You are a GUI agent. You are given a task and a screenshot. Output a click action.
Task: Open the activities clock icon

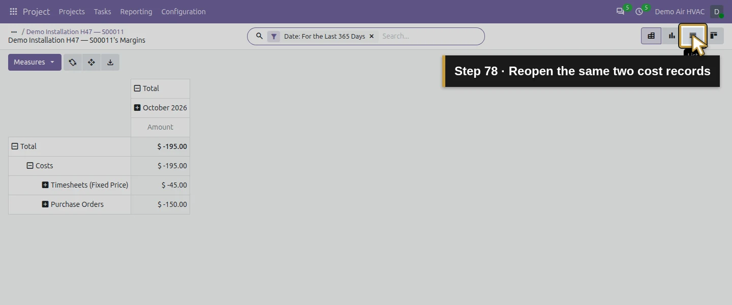tap(639, 12)
